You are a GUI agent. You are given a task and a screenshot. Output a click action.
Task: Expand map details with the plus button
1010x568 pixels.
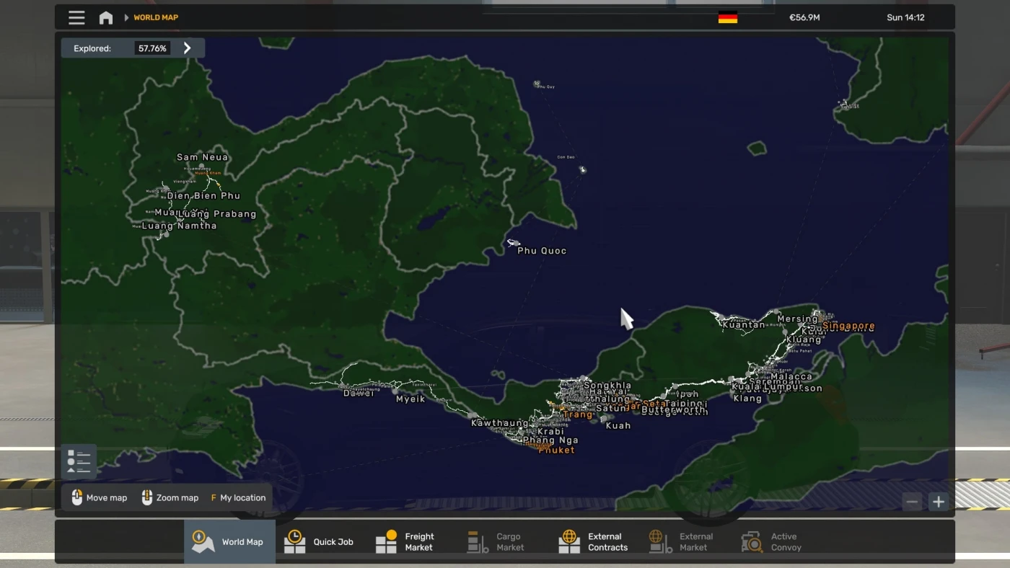(939, 501)
